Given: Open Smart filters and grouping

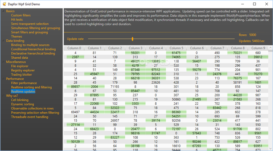Looking at the screenshot, I should [29, 32].
